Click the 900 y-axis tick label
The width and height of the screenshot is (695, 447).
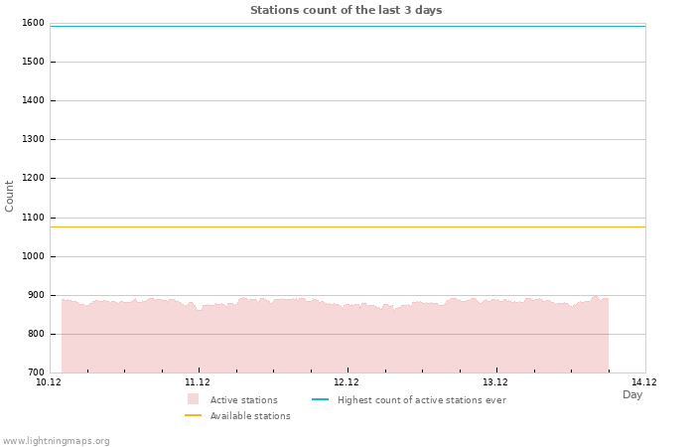36,295
